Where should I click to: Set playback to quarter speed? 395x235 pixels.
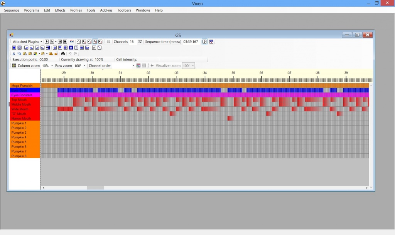[79, 42]
